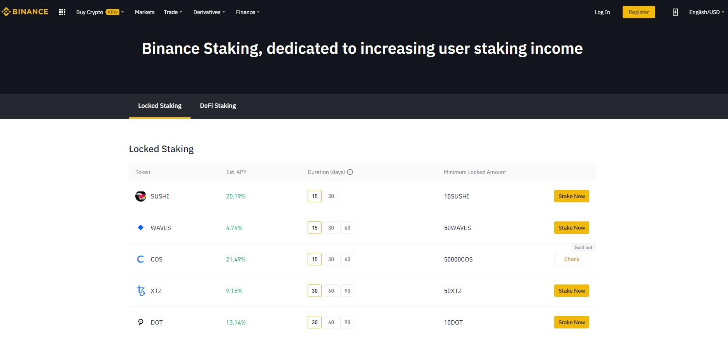Select 15-day duration for WAVES
The image size is (728, 337).
point(315,228)
